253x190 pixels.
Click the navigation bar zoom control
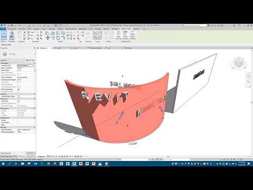[x=249, y=82]
